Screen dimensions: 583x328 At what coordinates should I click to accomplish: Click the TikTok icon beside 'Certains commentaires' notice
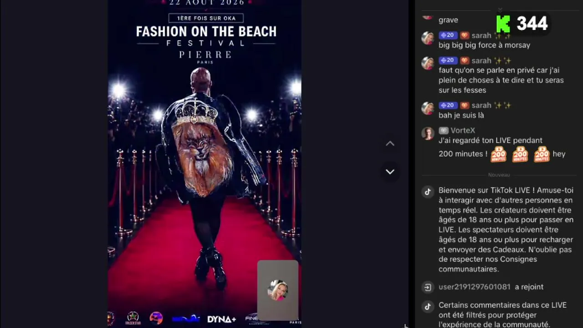click(428, 307)
